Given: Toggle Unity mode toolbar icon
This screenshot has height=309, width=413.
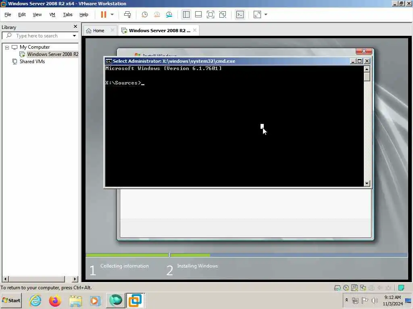Looking at the screenshot, I should (223, 14).
